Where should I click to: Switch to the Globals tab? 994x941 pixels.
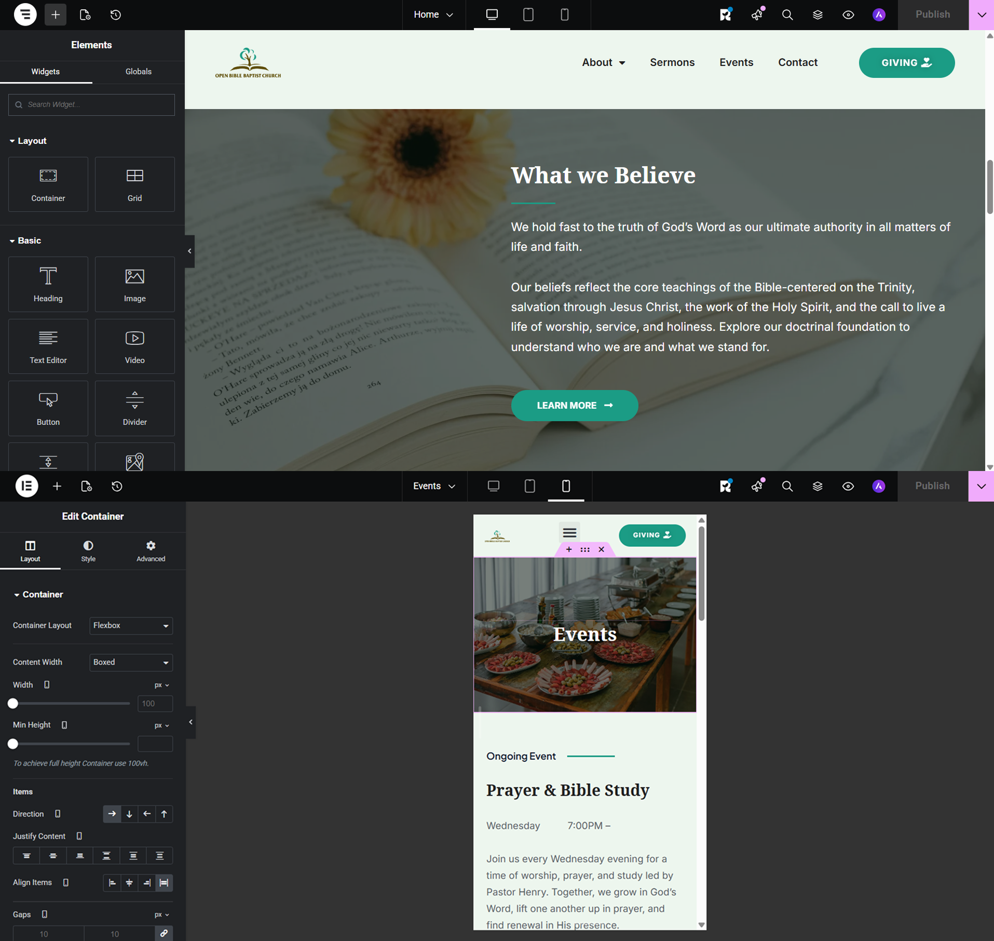(139, 72)
